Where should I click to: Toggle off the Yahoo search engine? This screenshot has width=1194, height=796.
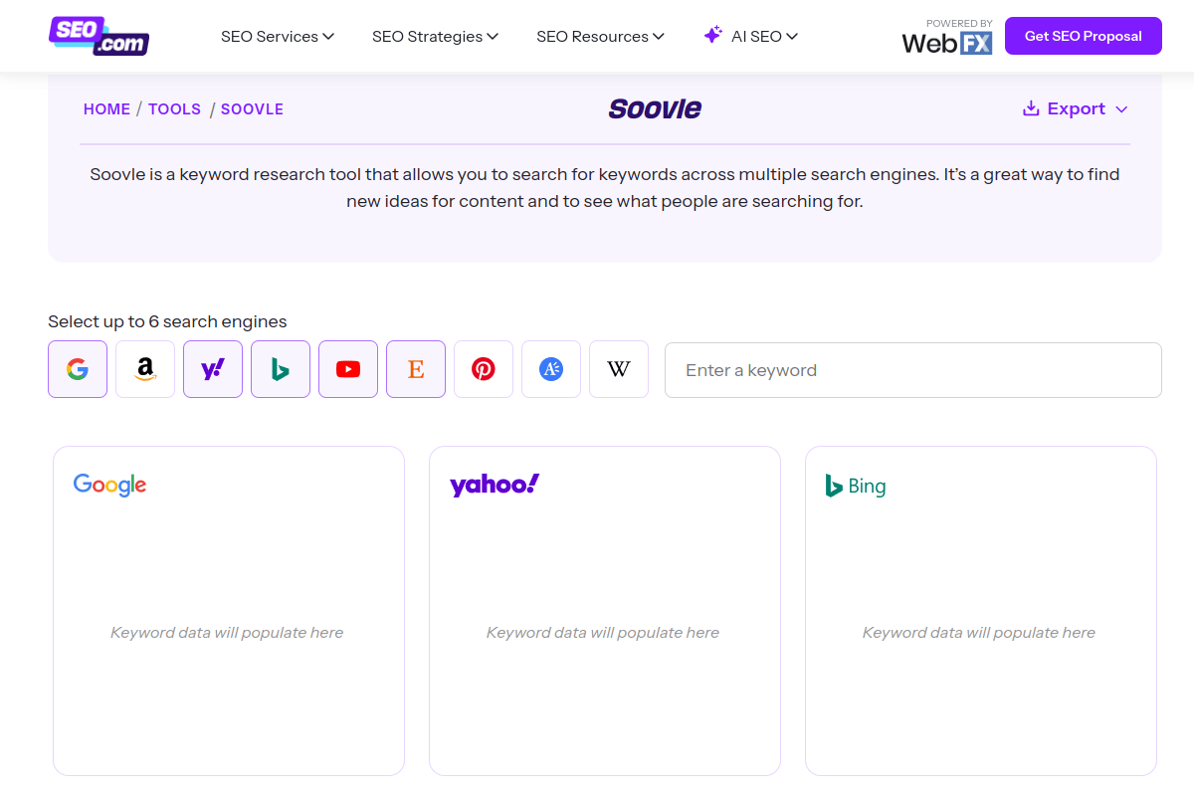[212, 368]
